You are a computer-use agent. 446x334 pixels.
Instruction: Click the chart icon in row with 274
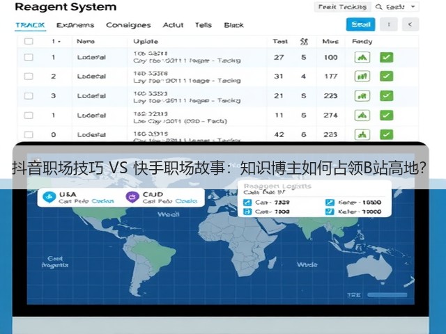[x=362, y=116]
